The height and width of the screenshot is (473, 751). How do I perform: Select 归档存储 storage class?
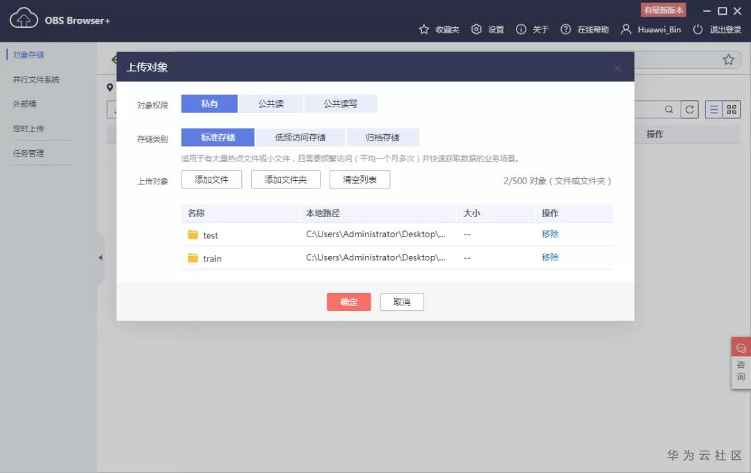pyautogui.click(x=382, y=138)
